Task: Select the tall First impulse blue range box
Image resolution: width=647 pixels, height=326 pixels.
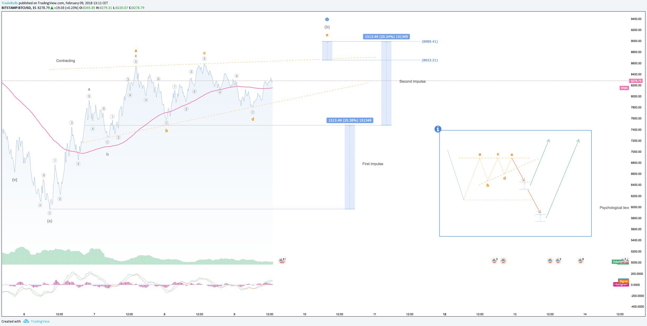Action: [350, 167]
